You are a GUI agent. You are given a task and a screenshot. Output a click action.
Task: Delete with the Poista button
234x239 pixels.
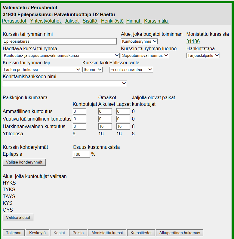pos(78,233)
